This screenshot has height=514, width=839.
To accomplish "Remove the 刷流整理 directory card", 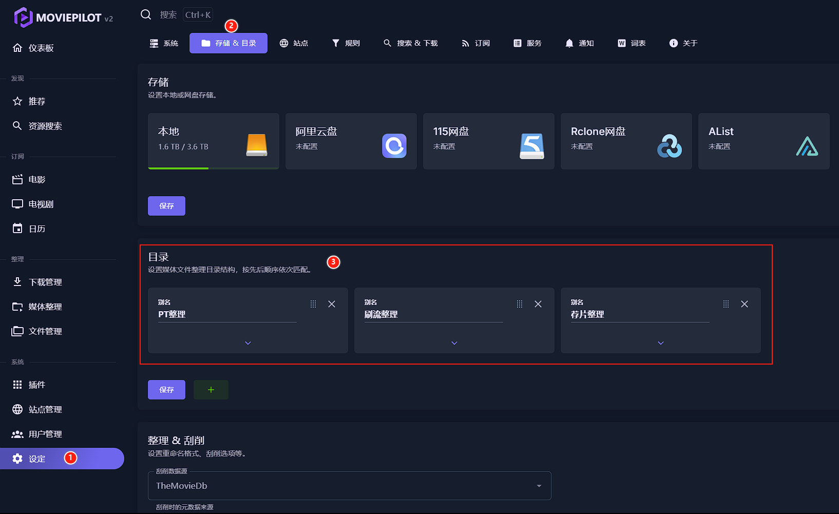I will click(x=538, y=304).
